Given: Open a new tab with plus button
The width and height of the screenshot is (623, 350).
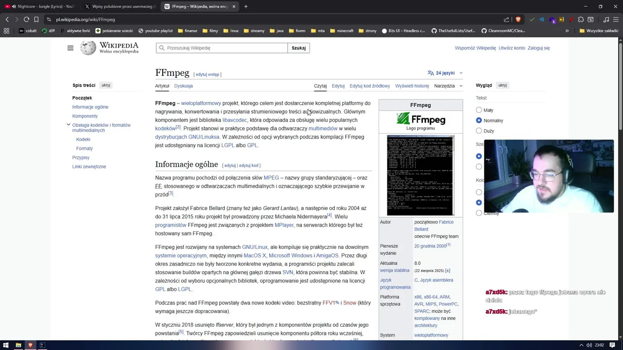Looking at the screenshot, I should (x=246, y=6).
